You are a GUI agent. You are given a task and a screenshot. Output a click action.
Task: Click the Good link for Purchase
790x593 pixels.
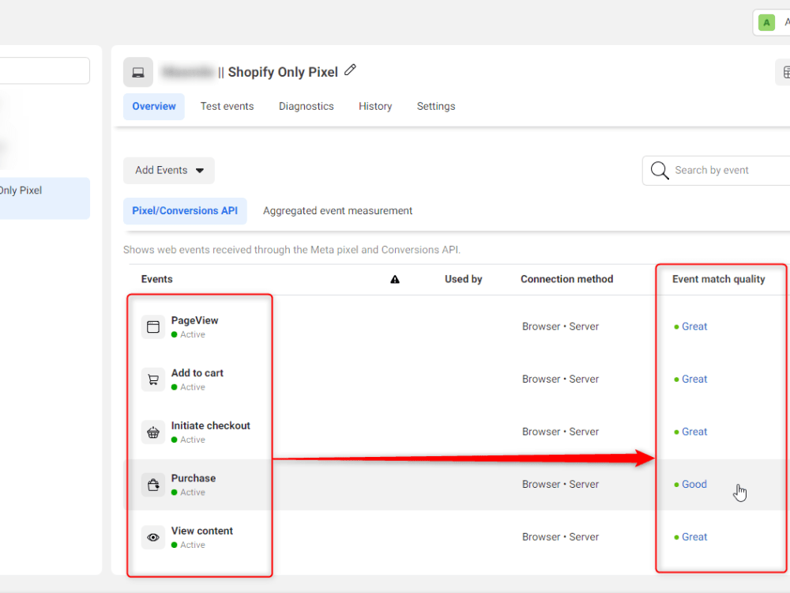694,485
